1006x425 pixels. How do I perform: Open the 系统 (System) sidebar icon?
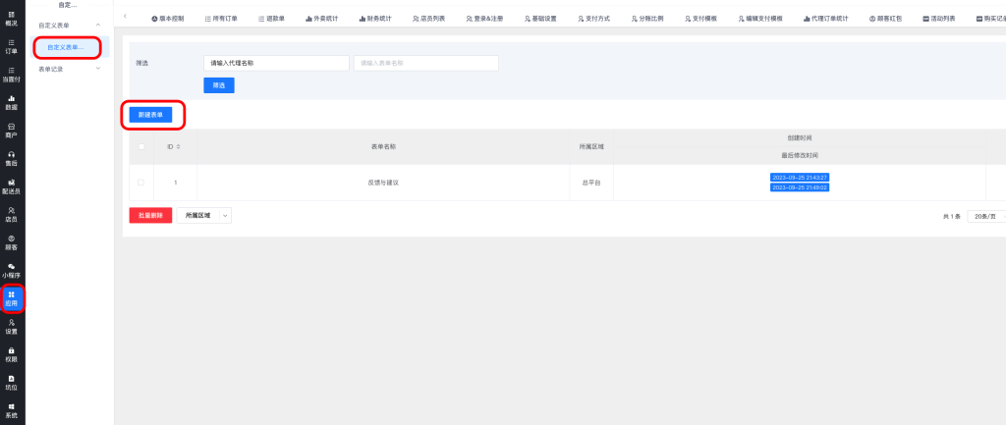coord(11,410)
